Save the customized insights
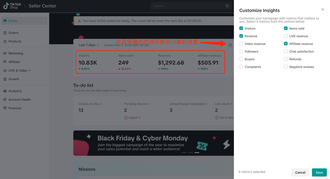330x179 pixels. [x=319, y=172]
